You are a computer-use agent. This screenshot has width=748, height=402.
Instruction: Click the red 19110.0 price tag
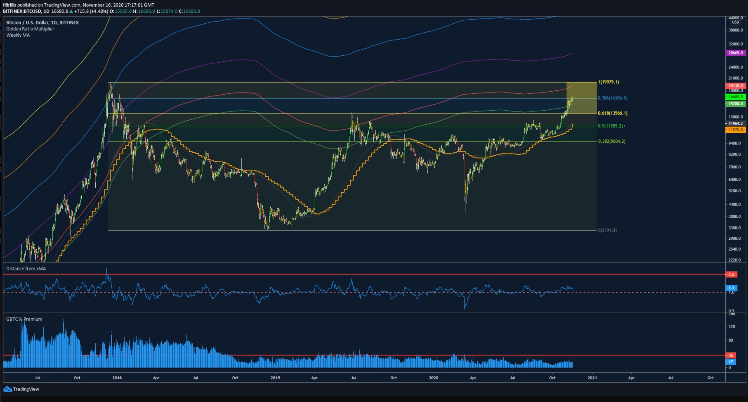(x=735, y=86)
